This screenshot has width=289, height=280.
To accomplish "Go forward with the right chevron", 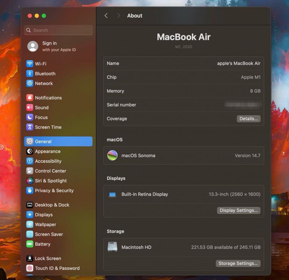I will 118,16.
